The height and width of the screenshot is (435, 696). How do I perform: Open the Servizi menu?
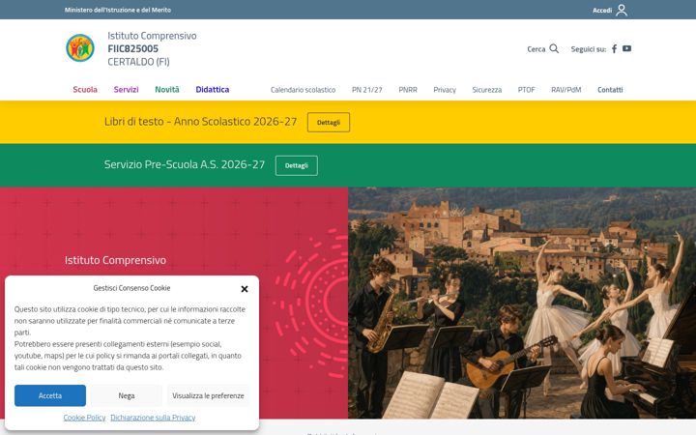click(126, 89)
